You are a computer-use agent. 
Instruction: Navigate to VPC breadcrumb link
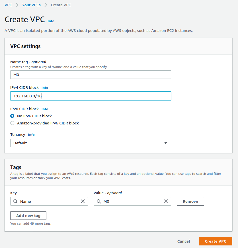pyautogui.click(x=8, y=5)
